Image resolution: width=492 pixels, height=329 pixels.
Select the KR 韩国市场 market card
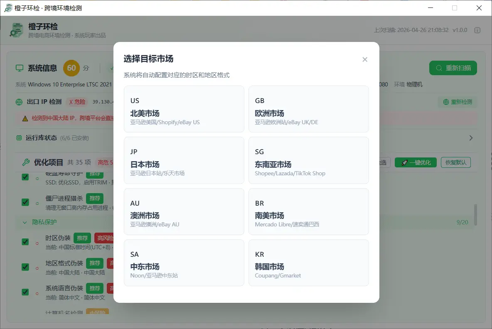click(x=308, y=263)
